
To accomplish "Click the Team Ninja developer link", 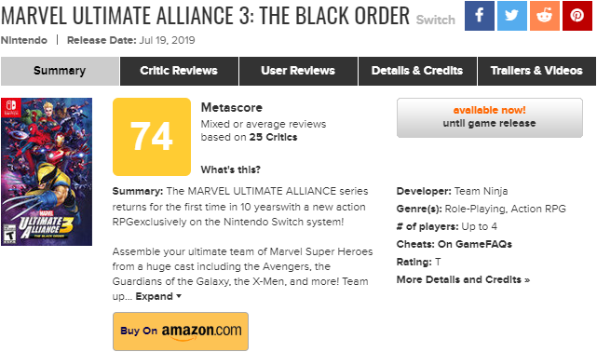I will 481,191.
